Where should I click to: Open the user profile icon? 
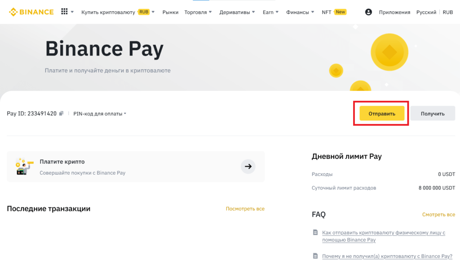(x=368, y=12)
